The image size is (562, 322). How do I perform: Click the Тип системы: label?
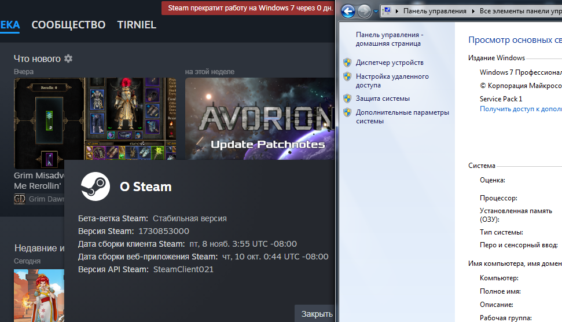click(501, 232)
